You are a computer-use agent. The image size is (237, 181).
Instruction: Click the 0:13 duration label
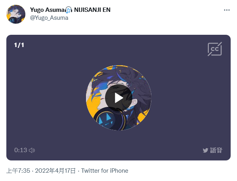[x=21, y=150]
